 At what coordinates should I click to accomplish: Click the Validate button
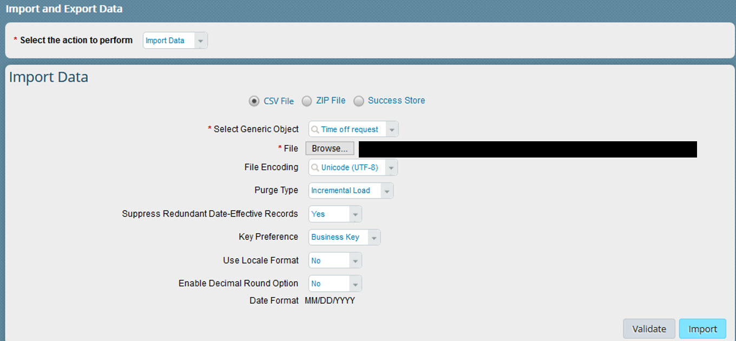tap(649, 329)
